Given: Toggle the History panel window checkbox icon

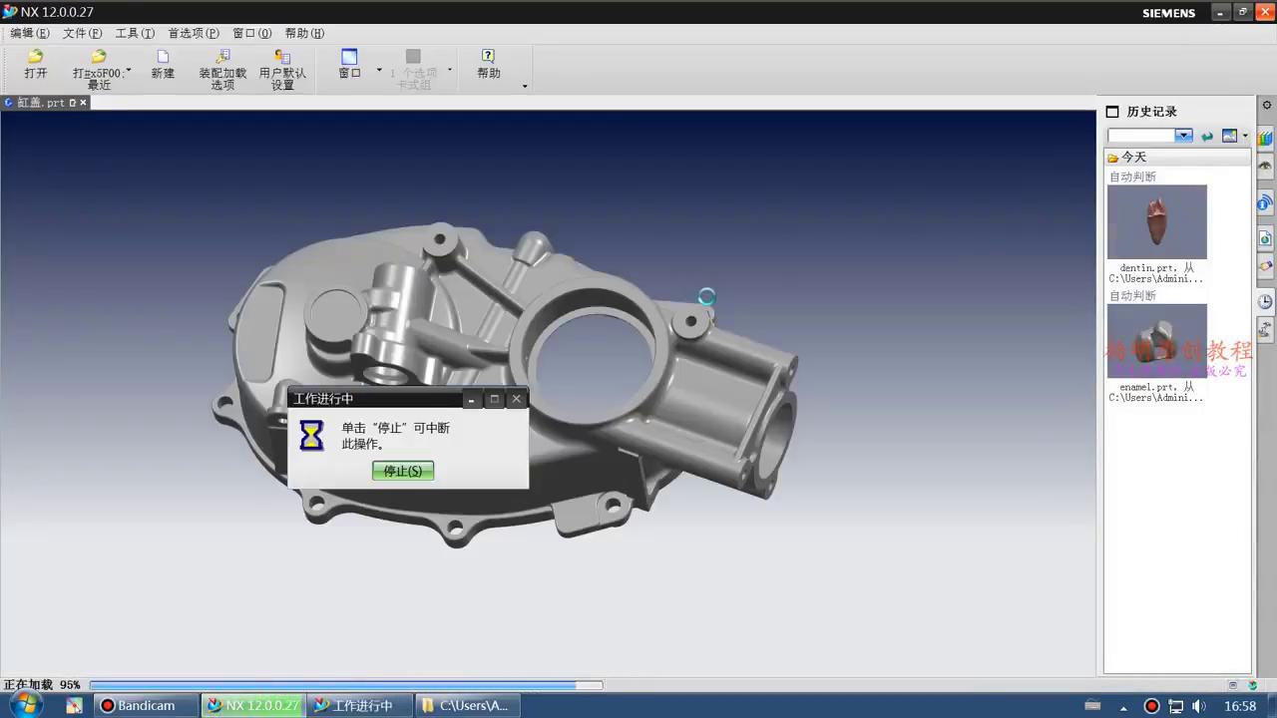Looking at the screenshot, I should click(1112, 112).
